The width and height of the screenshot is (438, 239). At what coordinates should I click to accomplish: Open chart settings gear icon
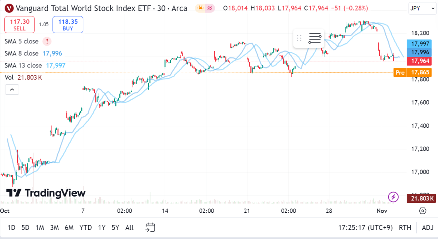point(423,211)
